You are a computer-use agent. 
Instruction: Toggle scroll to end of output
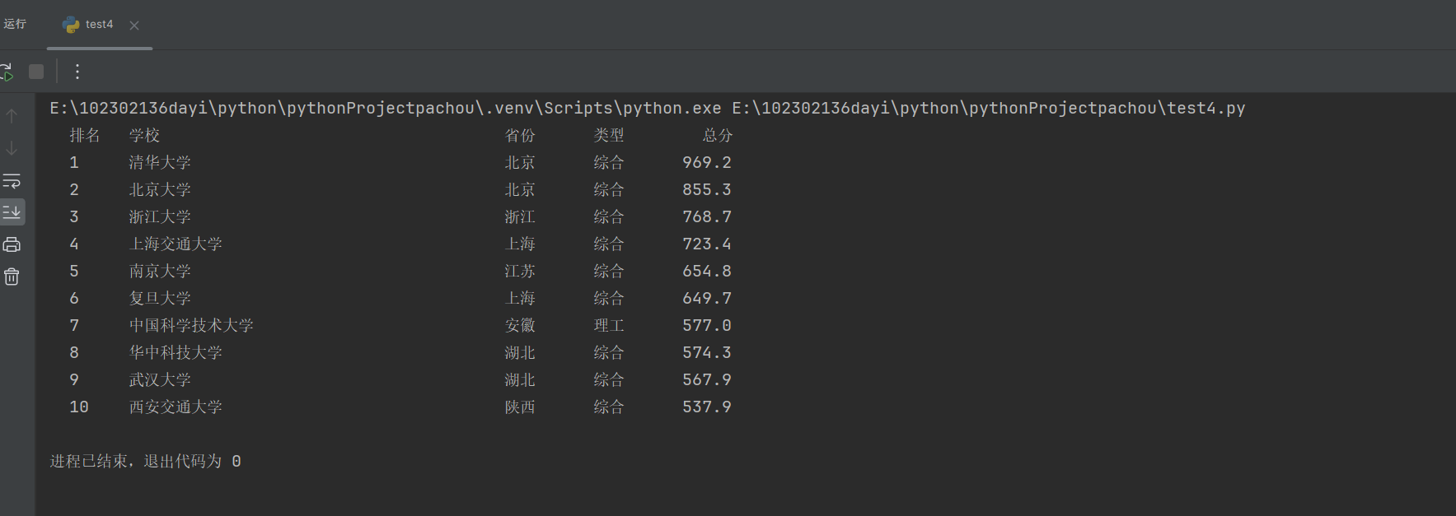(x=12, y=212)
